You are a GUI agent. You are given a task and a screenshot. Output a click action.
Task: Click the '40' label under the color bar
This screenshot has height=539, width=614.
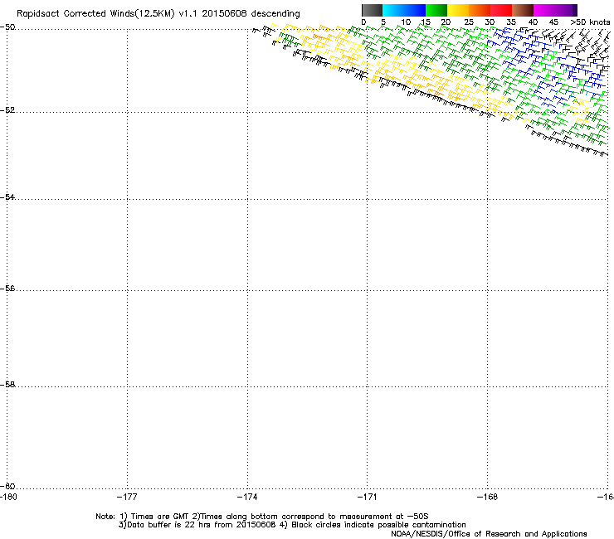(533, 22)
